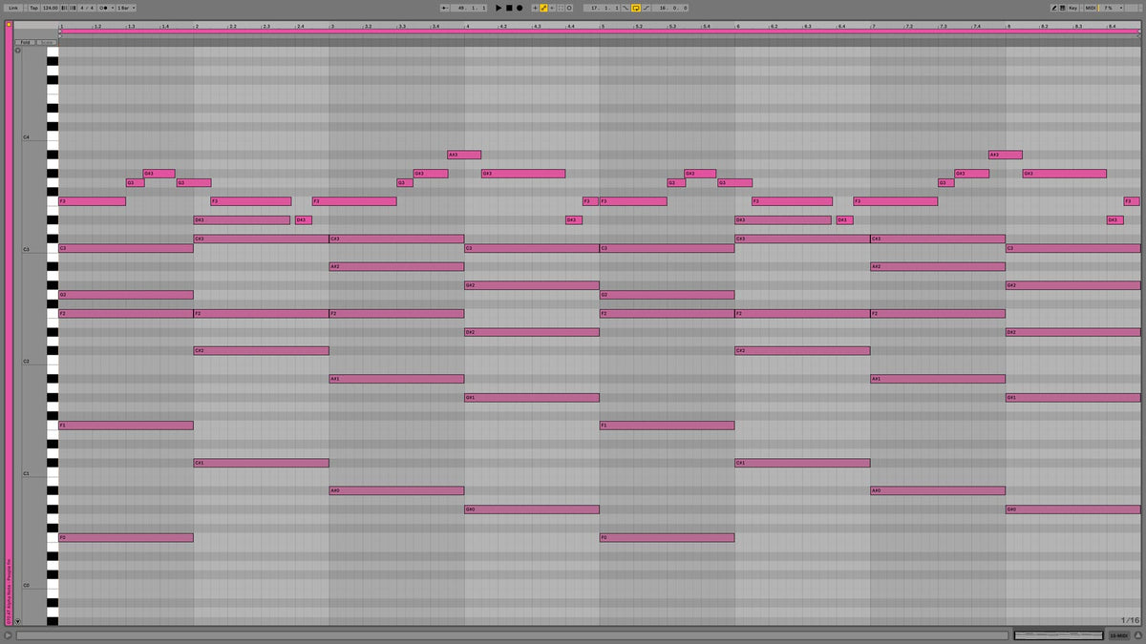1146x644 pixels.
Task: Click the tempo display showing 124.00
Action: pyautogui.click(x=50, y=8)
